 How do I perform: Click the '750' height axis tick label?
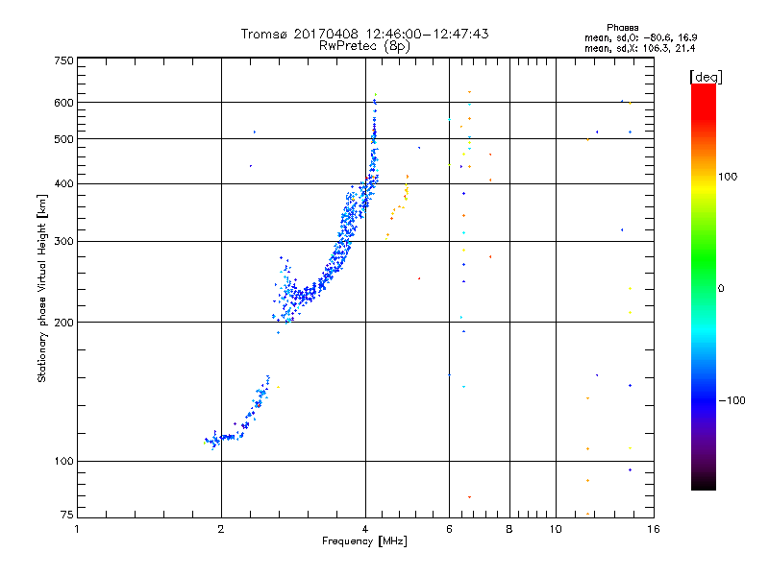63,60
